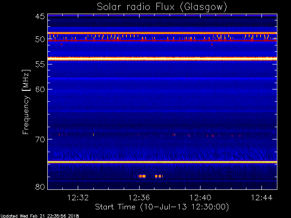291x218 pixels.
Task: Click the 55 frequency tick label
Action: click(40, 64)
